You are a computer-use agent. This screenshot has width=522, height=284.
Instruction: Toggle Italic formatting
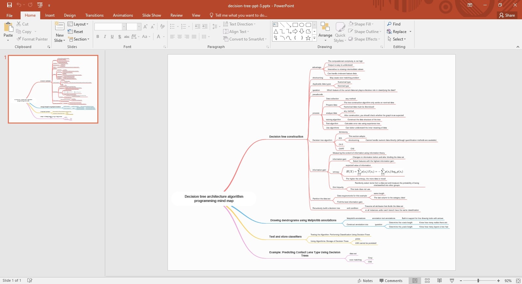pyautogui.click(x=105, y=37)
